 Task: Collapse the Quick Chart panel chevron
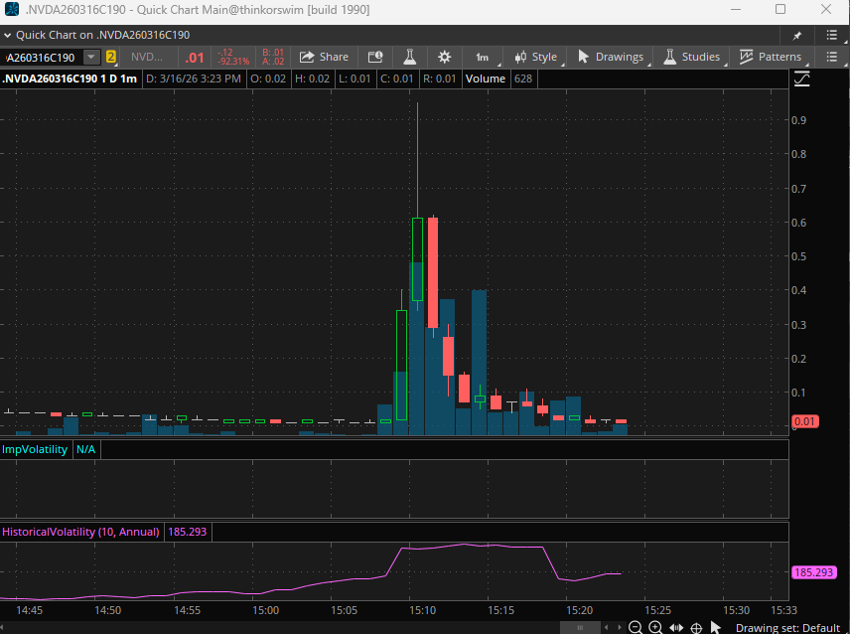[x=8, y=35]
